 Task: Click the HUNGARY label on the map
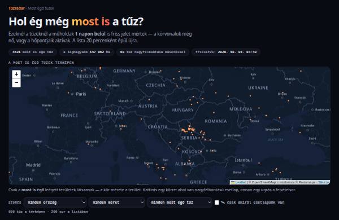coord(182,110)
